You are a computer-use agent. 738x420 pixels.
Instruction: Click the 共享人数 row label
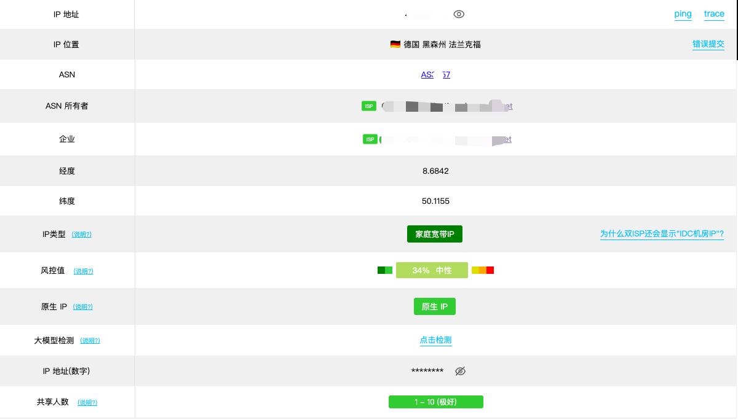pyautogui.click(x=53, y=402)
